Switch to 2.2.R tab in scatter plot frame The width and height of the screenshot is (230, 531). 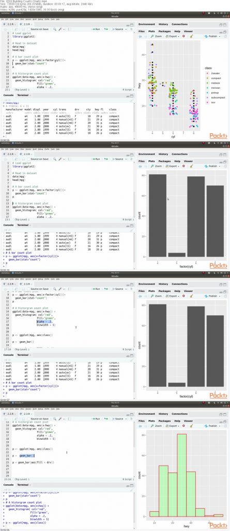tap(10, 24)
